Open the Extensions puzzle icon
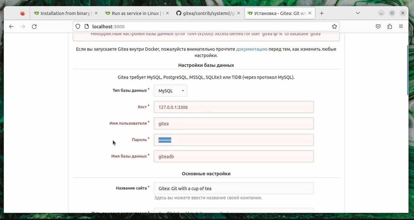 point(389,27)
